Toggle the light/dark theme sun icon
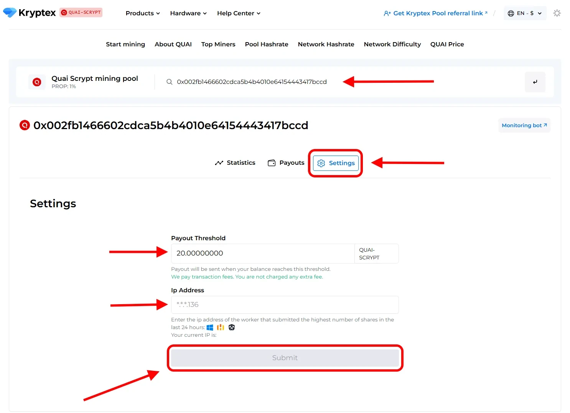Viewport: 570px width, 413px height. [x=557, y=13]
